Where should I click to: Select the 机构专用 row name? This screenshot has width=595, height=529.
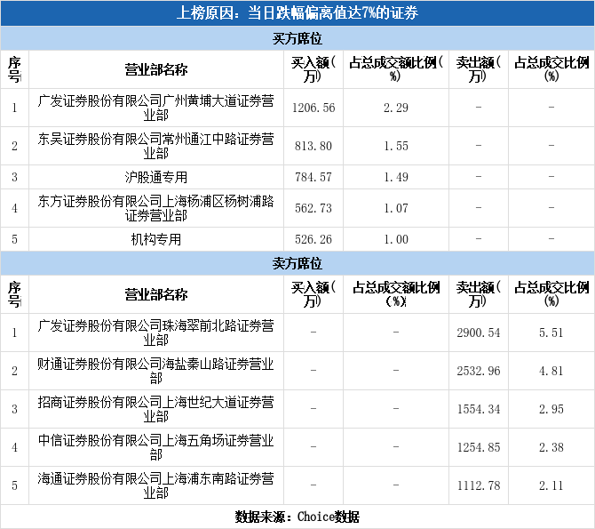pos(156,239)
